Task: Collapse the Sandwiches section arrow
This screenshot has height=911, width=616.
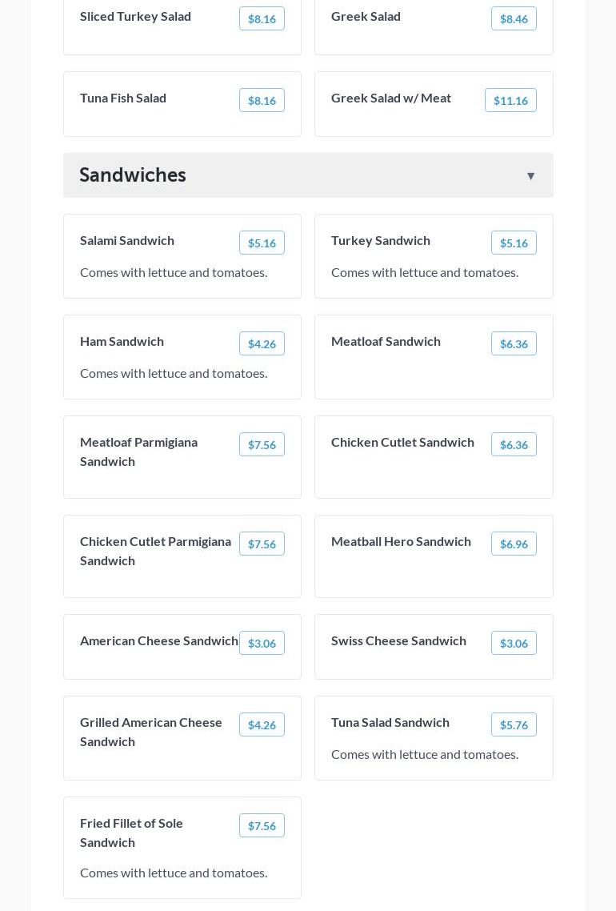Action: click(530, 176)
